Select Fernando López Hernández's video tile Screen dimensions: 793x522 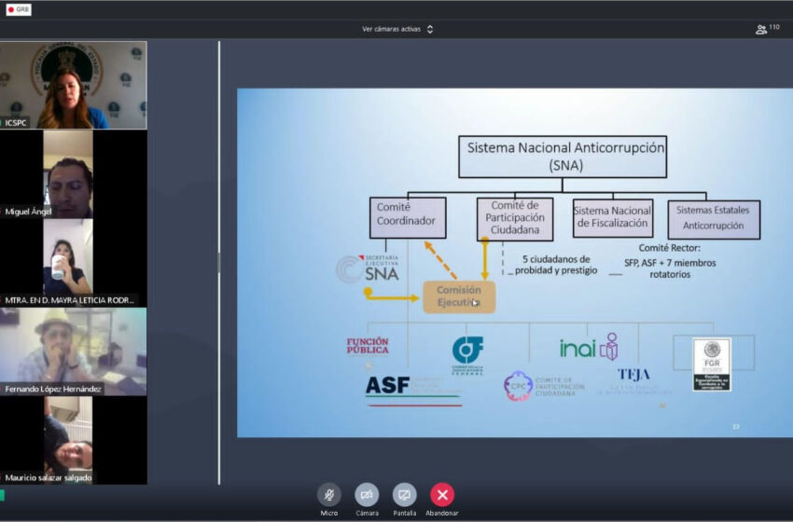click(73, 350)
